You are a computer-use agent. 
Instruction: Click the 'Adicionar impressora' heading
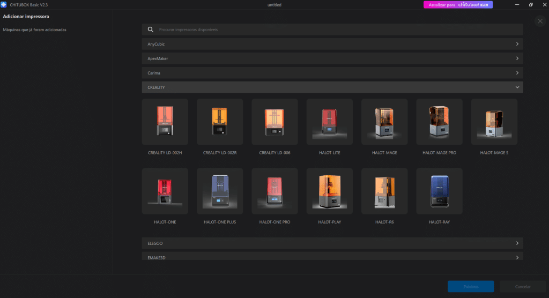point(26,17)
